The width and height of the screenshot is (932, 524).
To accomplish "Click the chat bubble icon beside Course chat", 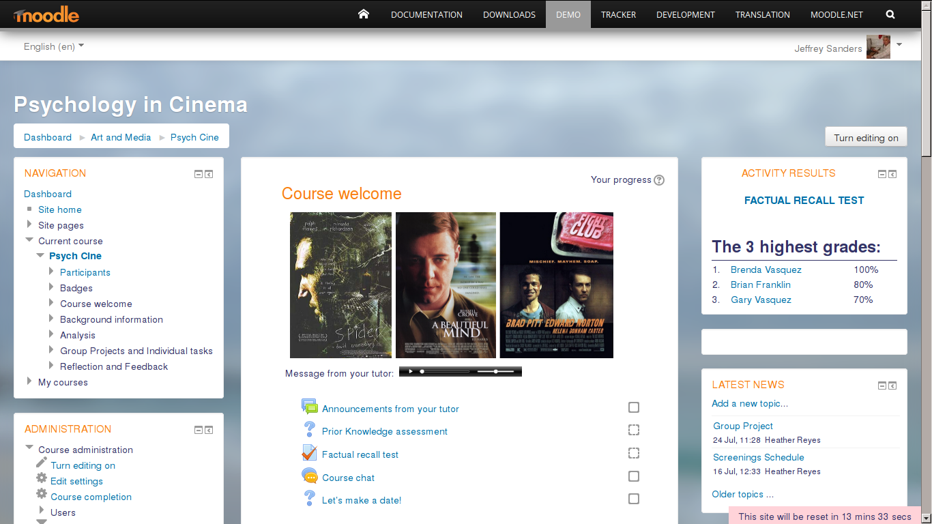I will point(310,476).
